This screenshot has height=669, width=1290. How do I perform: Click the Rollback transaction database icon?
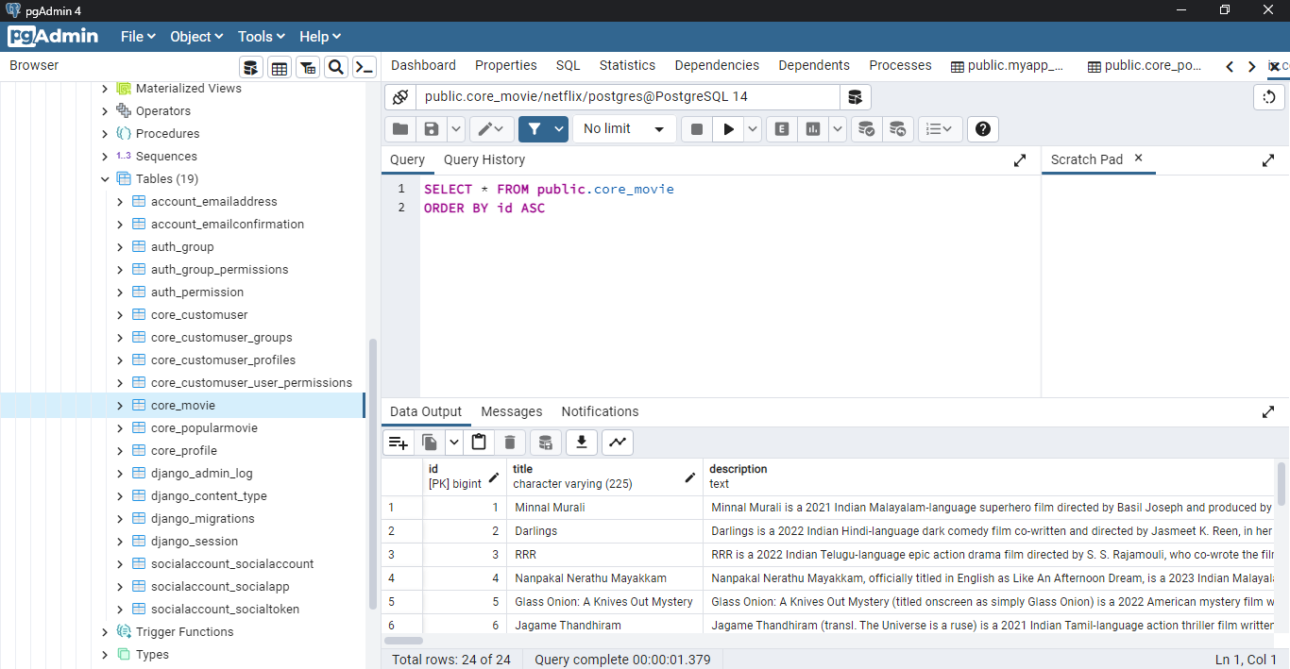[897, 129]
